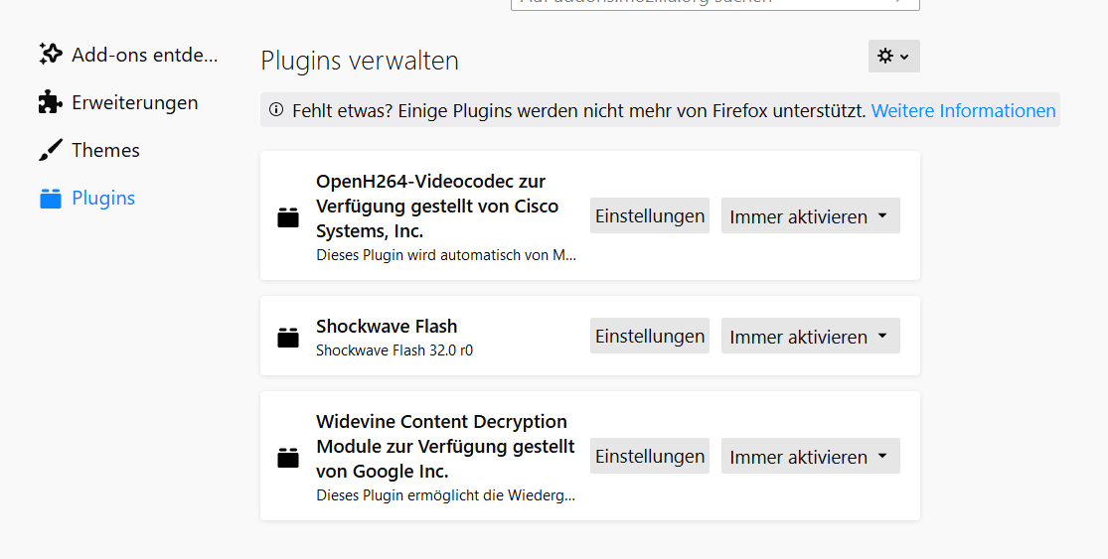
Task: Click the Themes brush icon
Action: click(50, 150)
